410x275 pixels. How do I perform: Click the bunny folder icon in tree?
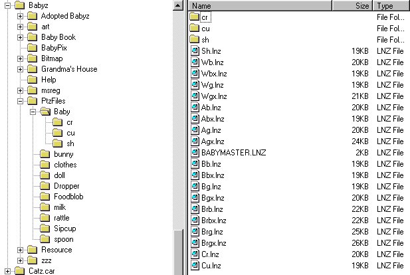click(x=45, y=154)
